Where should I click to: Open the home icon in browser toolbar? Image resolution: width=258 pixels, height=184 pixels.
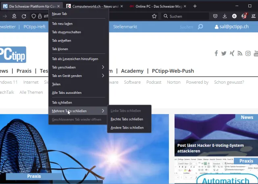14,16
